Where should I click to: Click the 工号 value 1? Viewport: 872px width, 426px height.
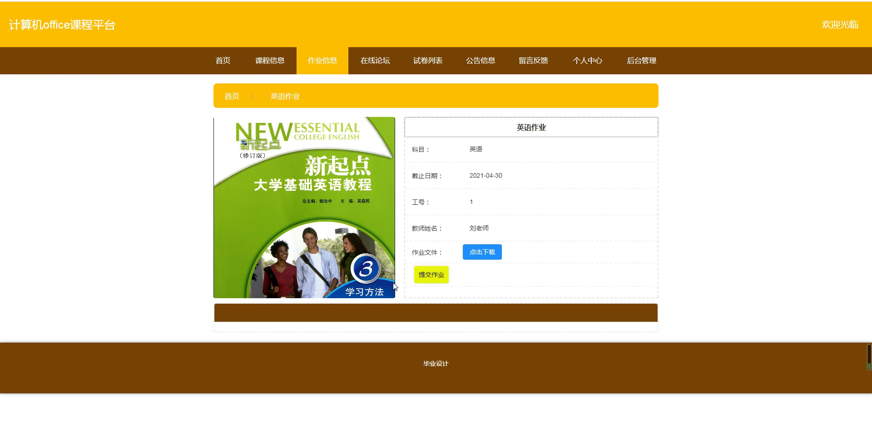point(471,202)
